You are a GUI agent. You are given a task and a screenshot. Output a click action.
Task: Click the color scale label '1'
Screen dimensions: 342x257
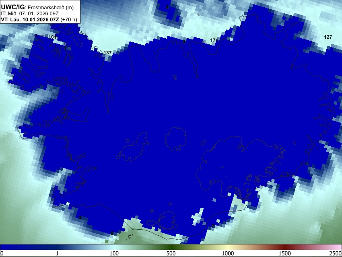coord(57,253)
